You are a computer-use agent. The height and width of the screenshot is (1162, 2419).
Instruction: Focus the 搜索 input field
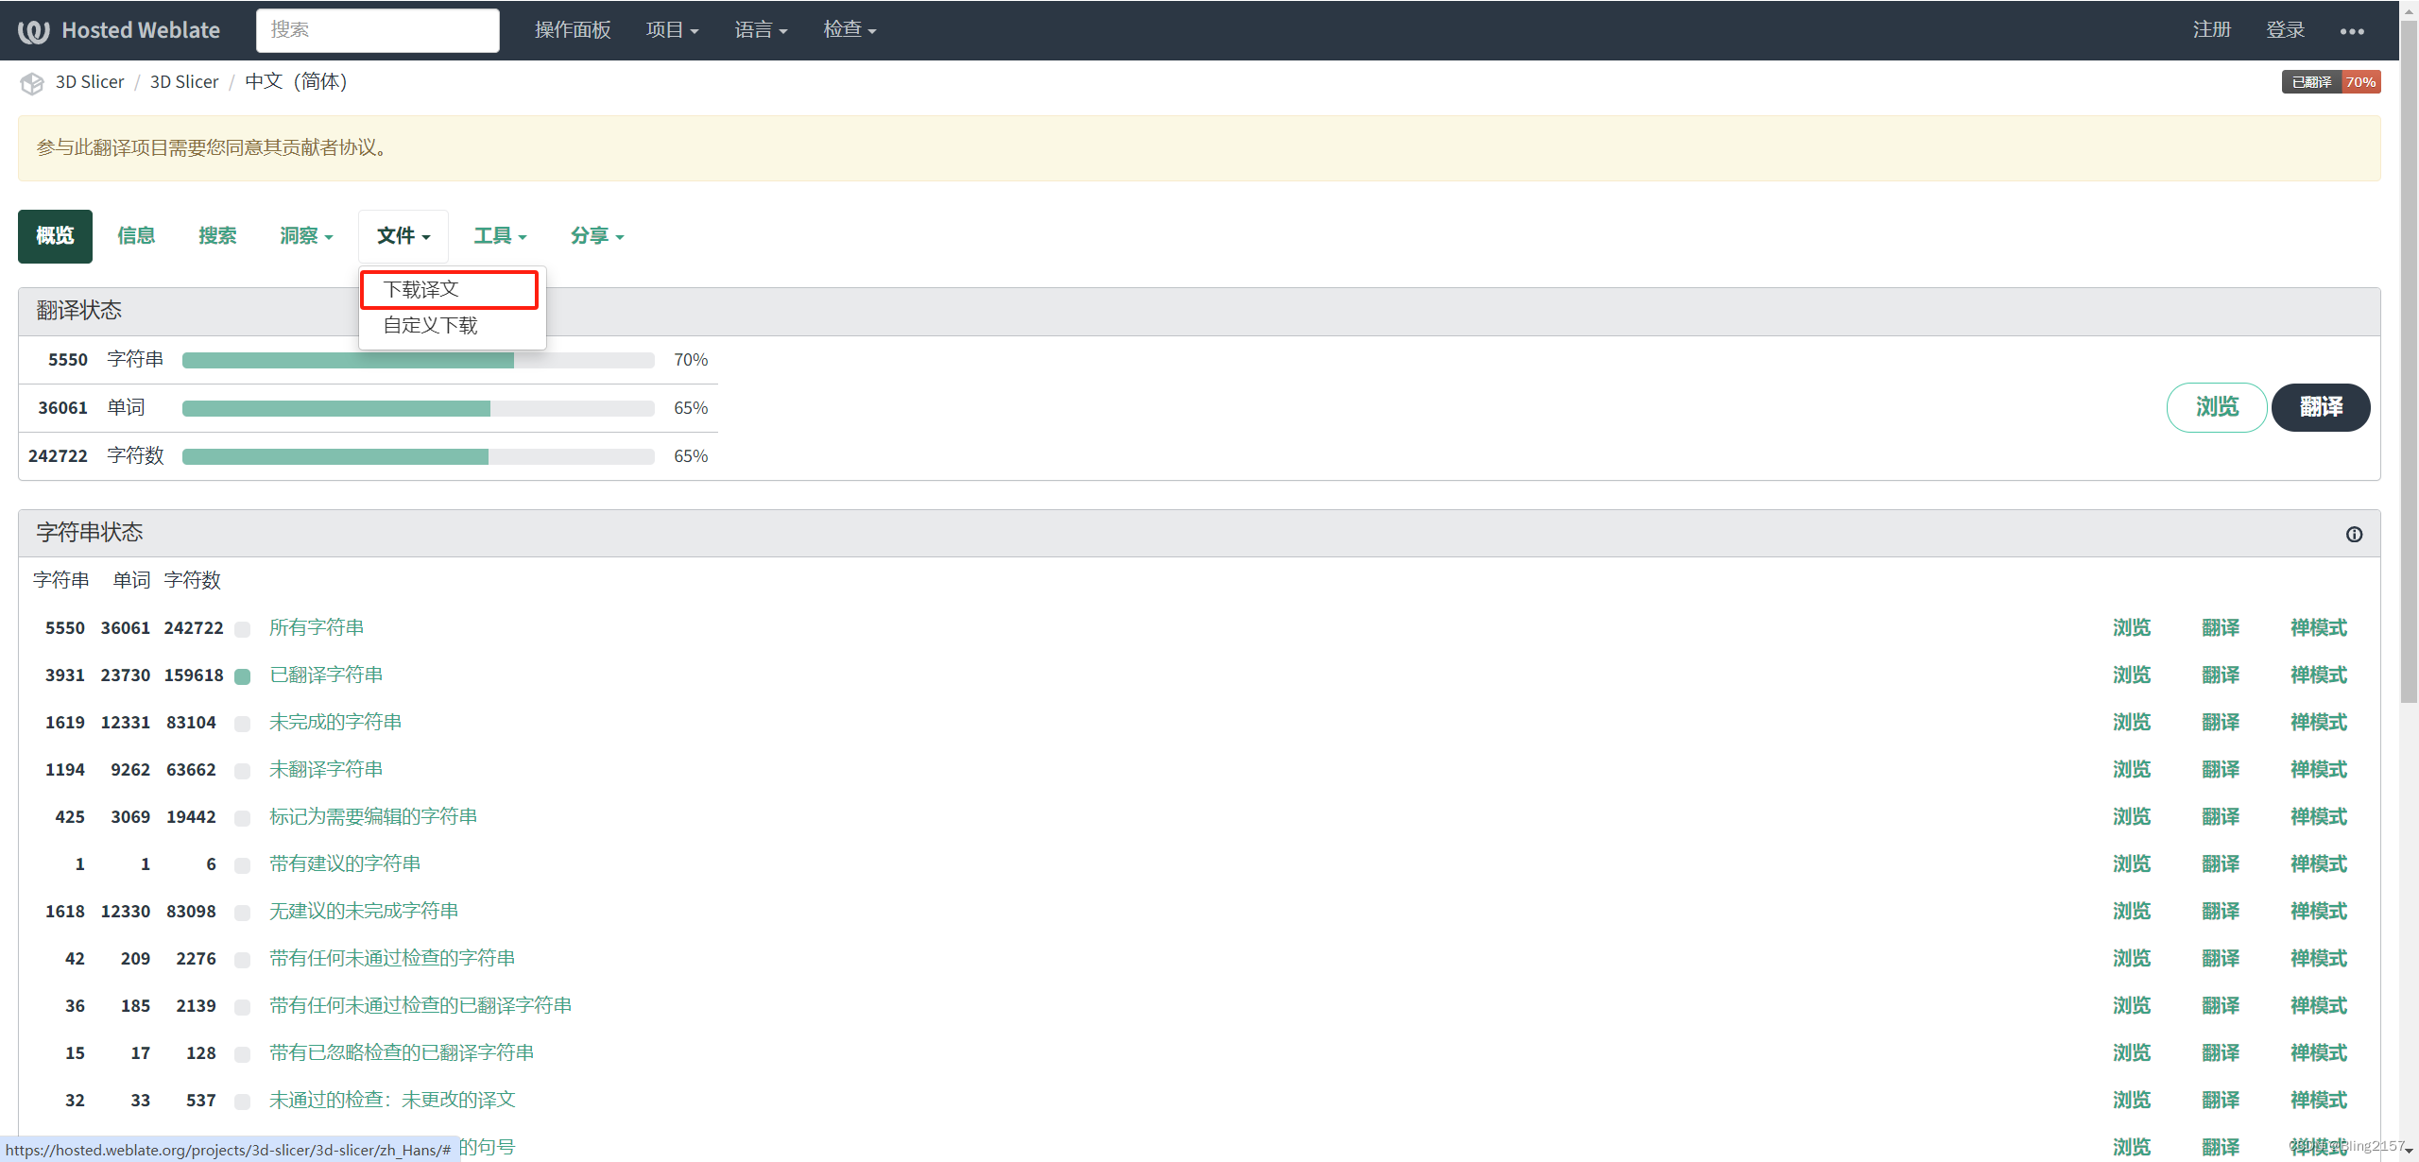pyautogui.click(x=377, y=30)
